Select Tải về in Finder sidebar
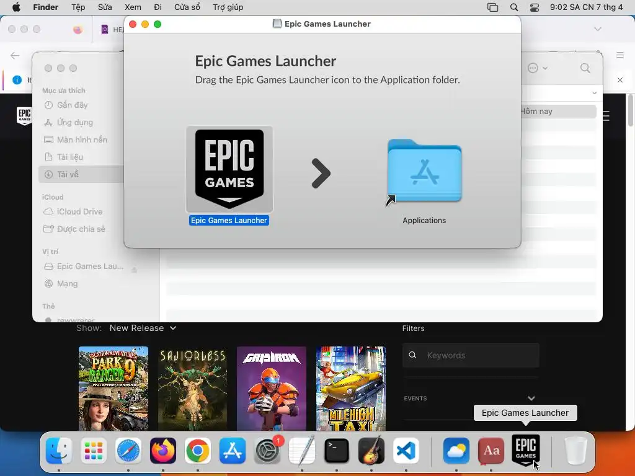Viewport: 635px width, 476px height. pyautogui.click(x=81, y=174)
